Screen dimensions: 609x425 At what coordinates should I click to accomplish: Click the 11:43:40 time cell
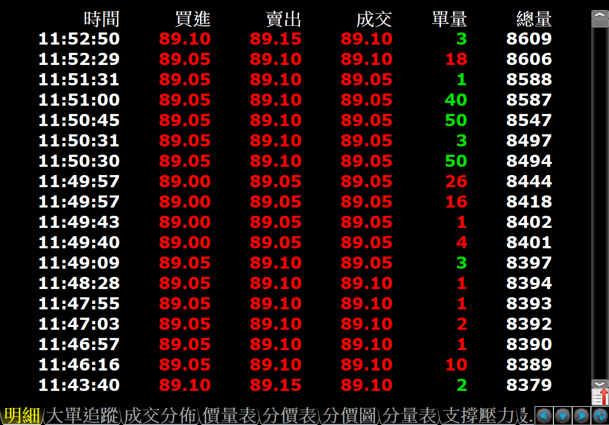click(79, 385)
